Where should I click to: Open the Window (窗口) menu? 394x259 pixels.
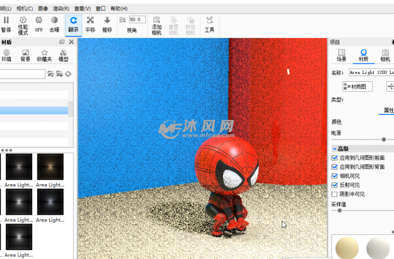100,9
